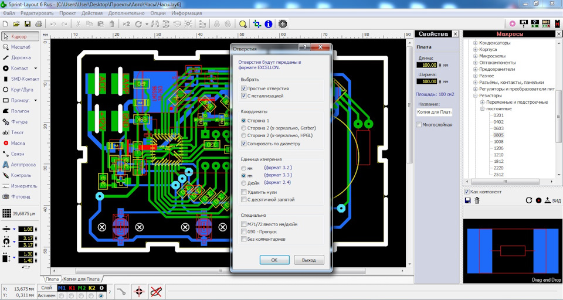
Task: Select the Измеритель measuring tool
Action: pyautogui.click(x=20, y=186)
